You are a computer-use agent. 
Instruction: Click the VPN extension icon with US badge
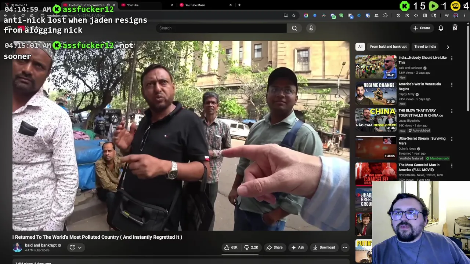click(333, 16)
